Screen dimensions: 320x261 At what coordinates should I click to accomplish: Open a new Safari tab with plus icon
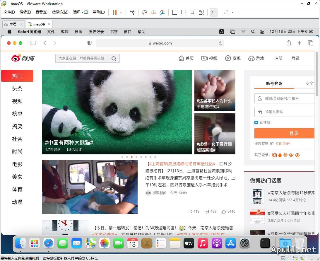tap(300, 43)
